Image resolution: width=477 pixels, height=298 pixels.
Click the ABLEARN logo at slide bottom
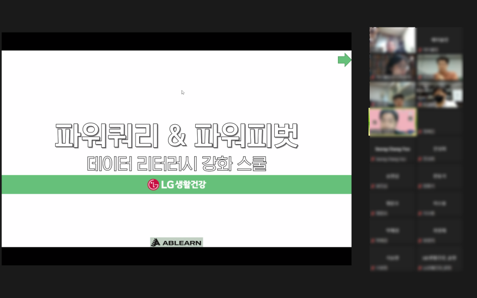176,242
